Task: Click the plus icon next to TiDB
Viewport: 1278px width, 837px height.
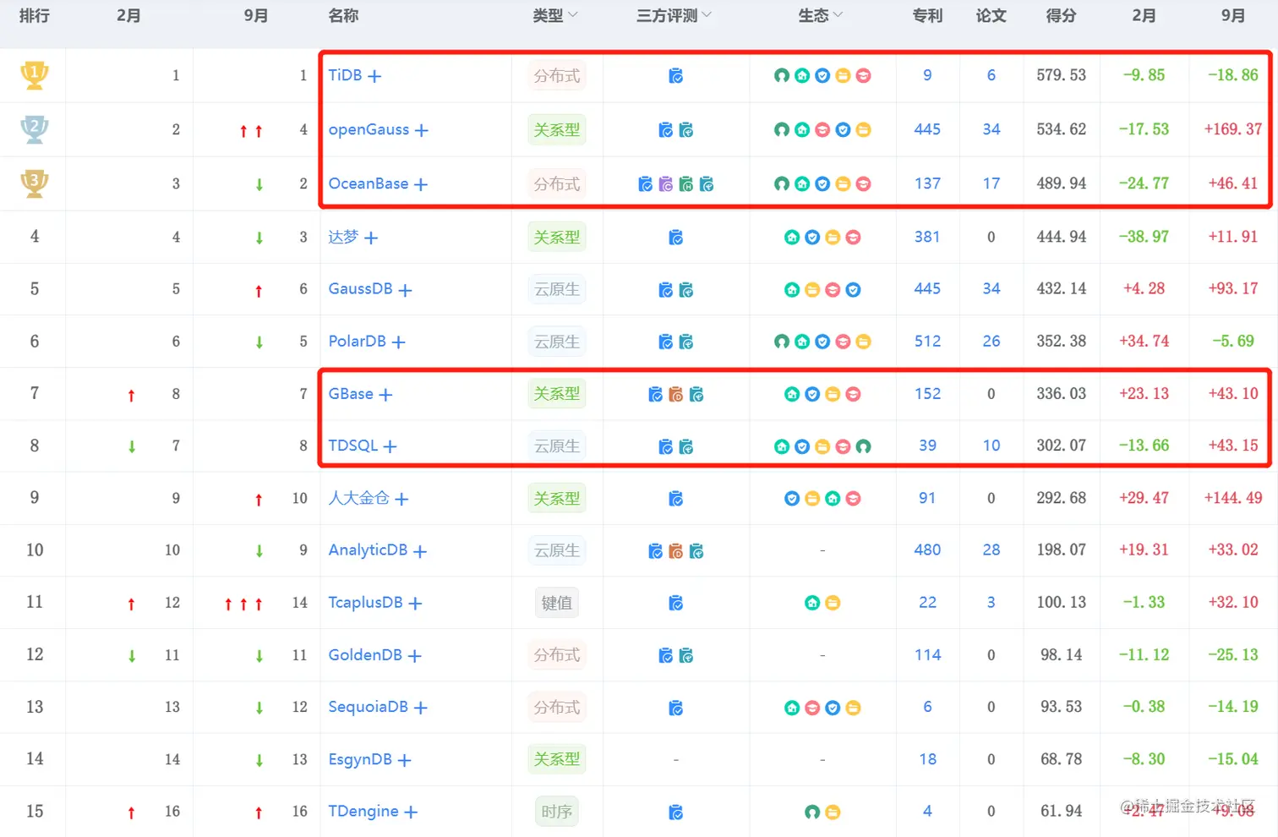Action: [x=374, y=76]
